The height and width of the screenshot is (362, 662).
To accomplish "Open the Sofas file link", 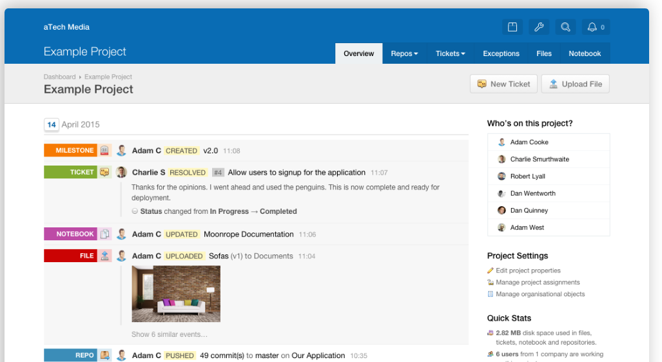I will [x=219, y=256].
